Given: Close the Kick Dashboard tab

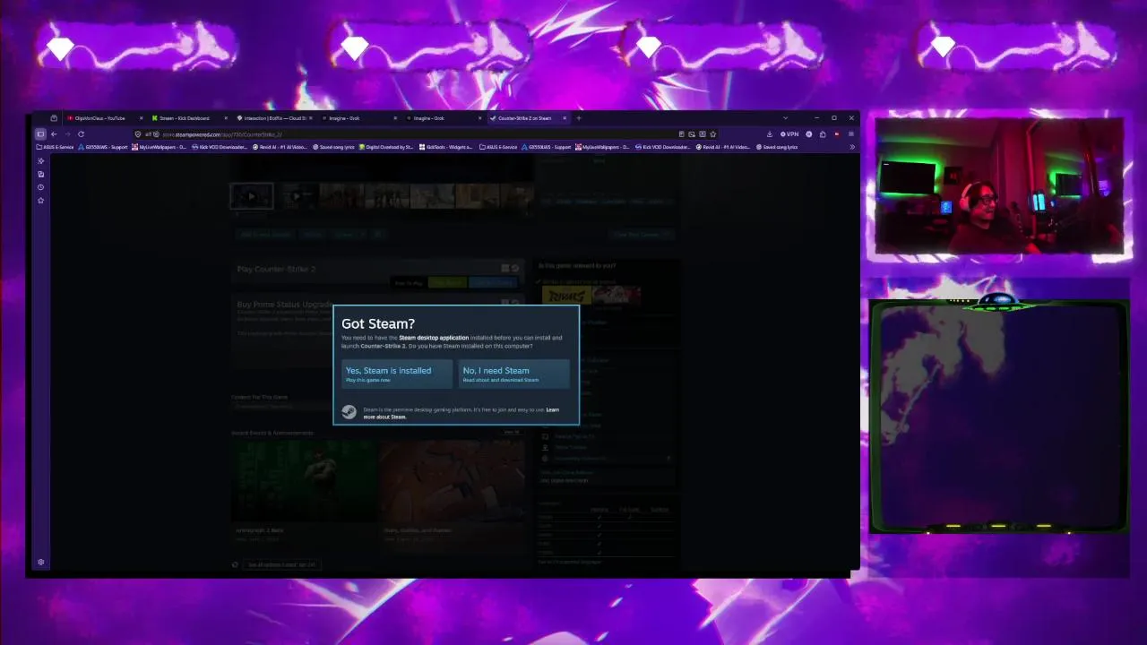Looking at the screenshot, I should pyautogui.click(x=226, y=118).
